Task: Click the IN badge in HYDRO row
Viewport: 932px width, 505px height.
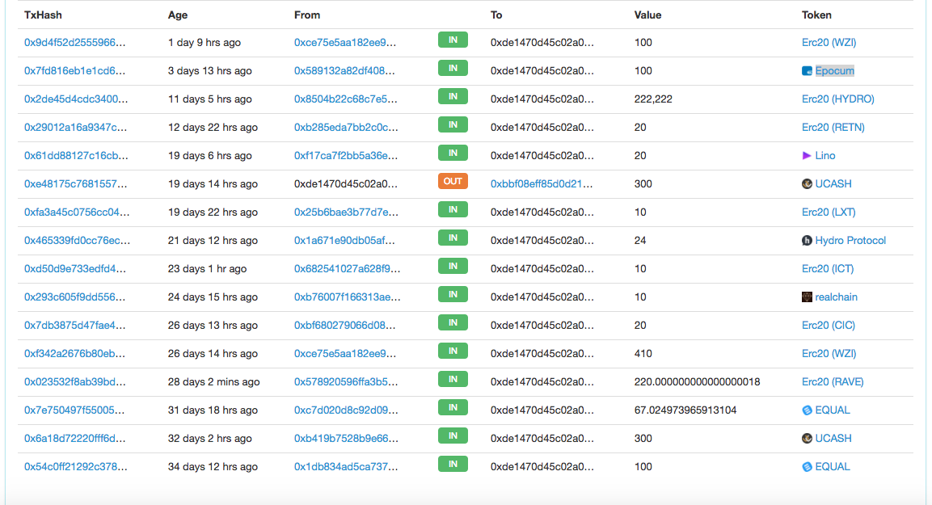Action: click(453, 96)
